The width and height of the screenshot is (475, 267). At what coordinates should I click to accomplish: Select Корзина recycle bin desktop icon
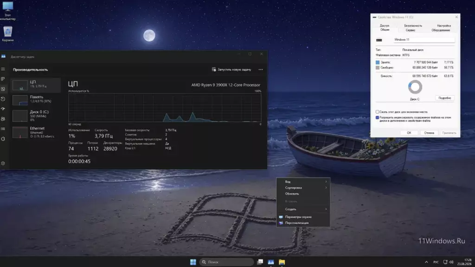pyautogui.click(x=7, y=34)
